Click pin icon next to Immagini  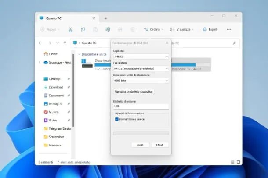point(69,103)
